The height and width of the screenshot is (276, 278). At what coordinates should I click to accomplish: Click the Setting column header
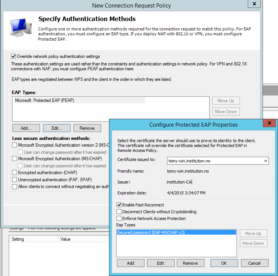[34, 239]
